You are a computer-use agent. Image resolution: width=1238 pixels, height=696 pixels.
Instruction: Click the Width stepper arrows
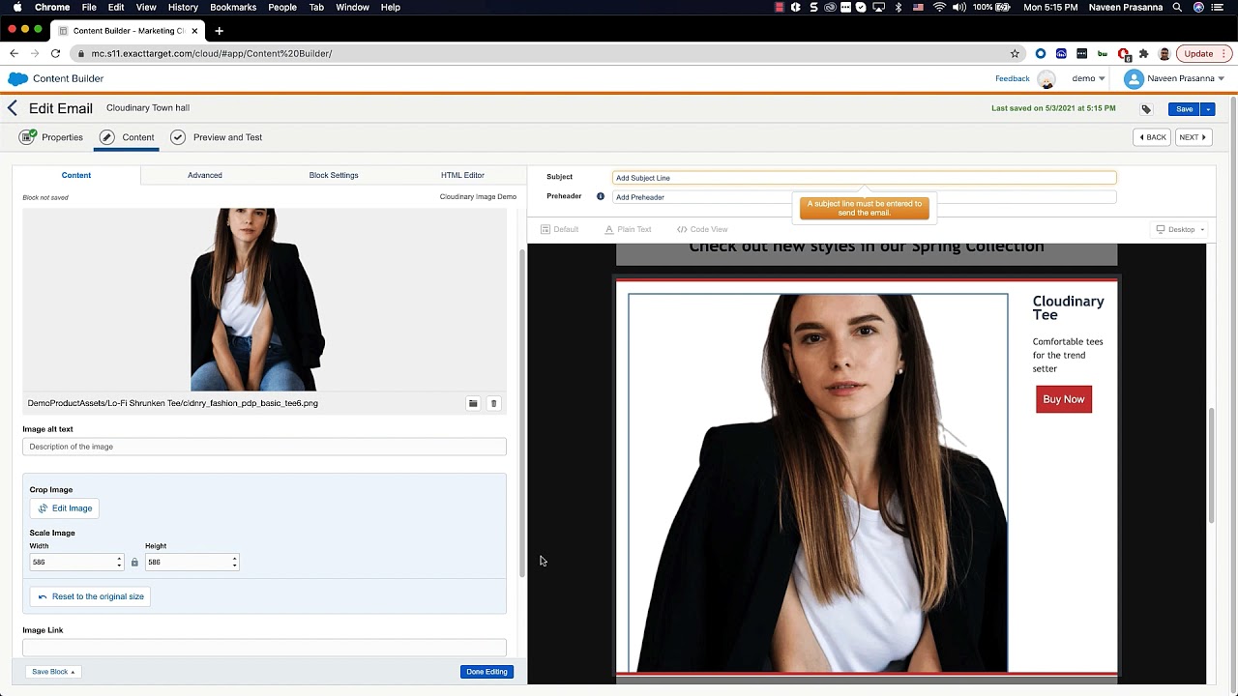(119, 562)
